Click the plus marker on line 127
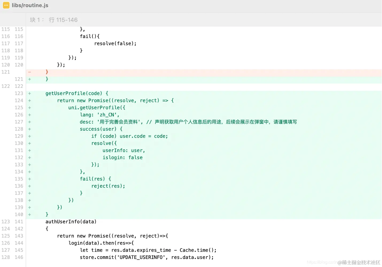This screenshot has width=382, height=267. pyautogui.click(x=30, y=122)
